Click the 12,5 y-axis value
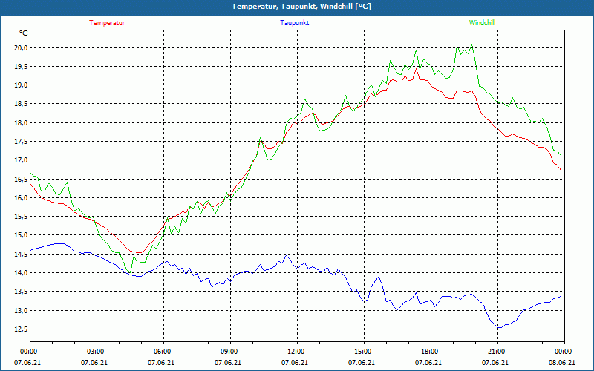Viewport: 594px width, 371px height. coord(22,329)
